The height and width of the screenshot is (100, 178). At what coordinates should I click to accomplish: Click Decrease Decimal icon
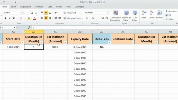point(107,18)
